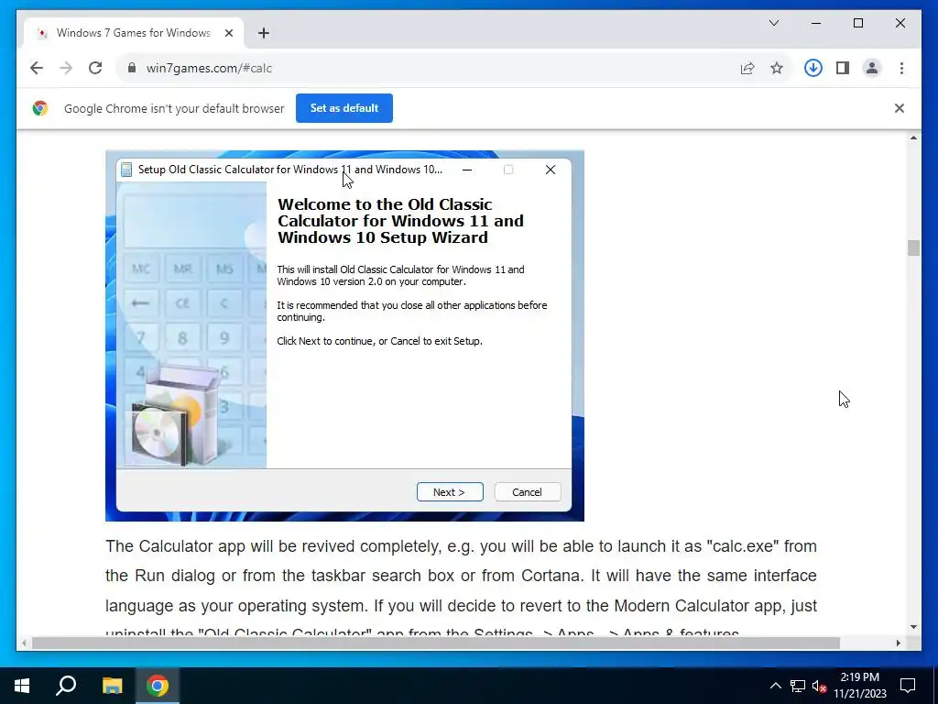
Task: Go back to the previous page
Action: tap(37, 68)
